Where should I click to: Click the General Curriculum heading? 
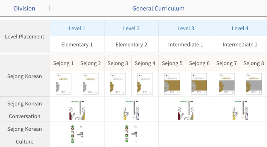pyautogui.click(x=158, y=8)
